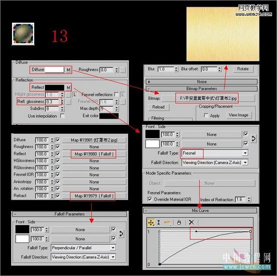This screenshot has height=276, width=277.
Task: Toggle the Refract map enable checkbox
Action: 58,196
